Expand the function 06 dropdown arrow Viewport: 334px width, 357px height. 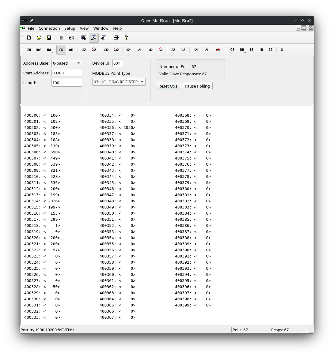click(245, 52)
